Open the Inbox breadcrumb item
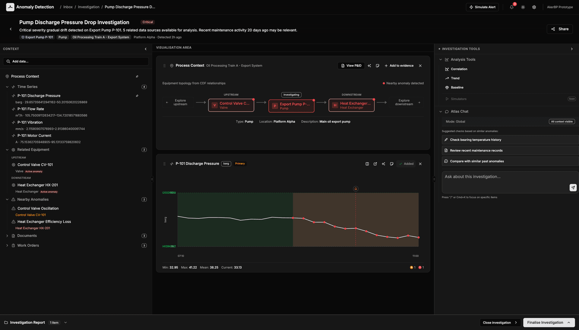 (68, 7)
